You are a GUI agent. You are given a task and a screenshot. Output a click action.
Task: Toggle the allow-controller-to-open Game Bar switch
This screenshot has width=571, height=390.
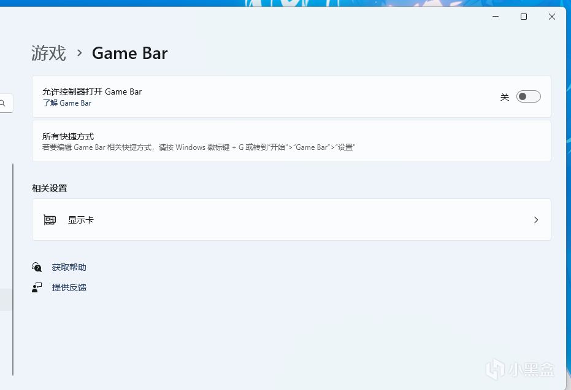(528, 96)
